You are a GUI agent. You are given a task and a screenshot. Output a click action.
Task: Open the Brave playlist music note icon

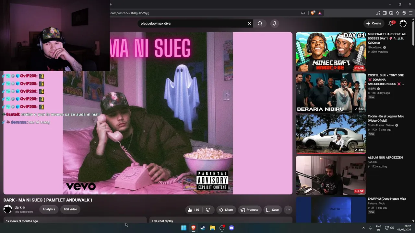(x=378, y=13)
